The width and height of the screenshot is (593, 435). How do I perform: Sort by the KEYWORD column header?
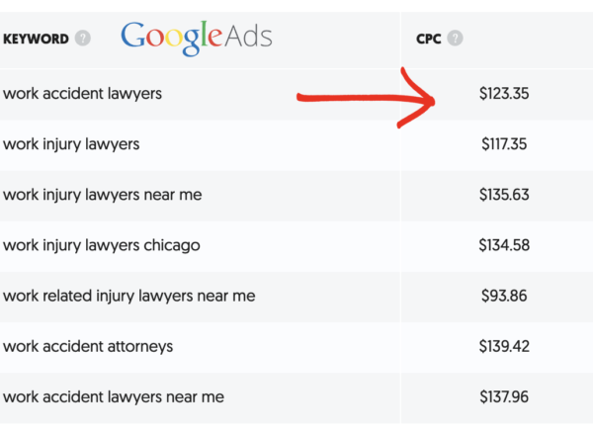click(36, 39)
